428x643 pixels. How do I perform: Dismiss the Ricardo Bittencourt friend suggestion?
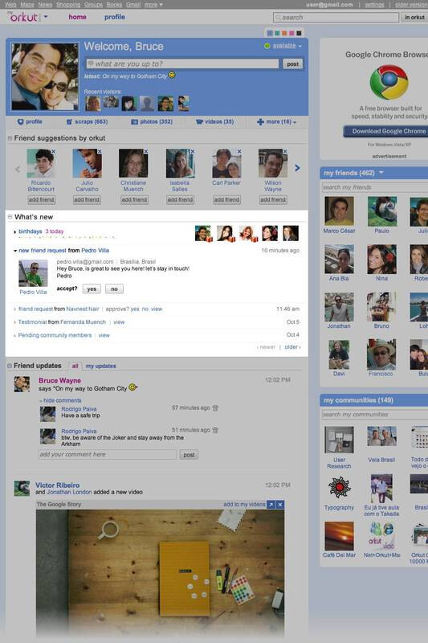[x=53, y=151]
